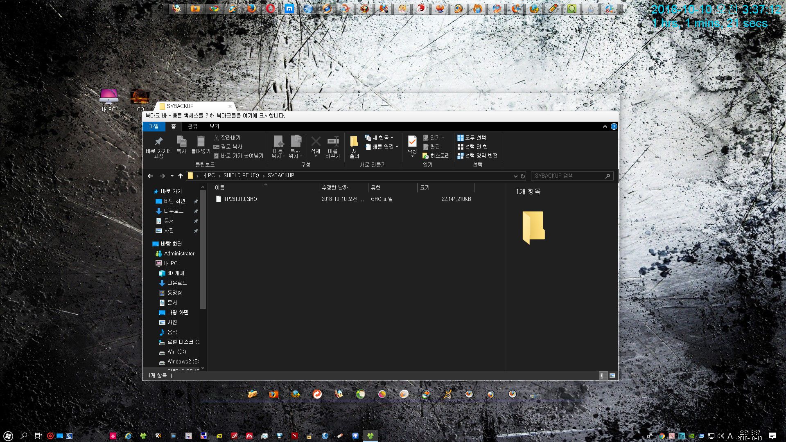Expand Properties (속성) dropdown arrow
This screenshot has width=786, height=442.
pos(412,156)
